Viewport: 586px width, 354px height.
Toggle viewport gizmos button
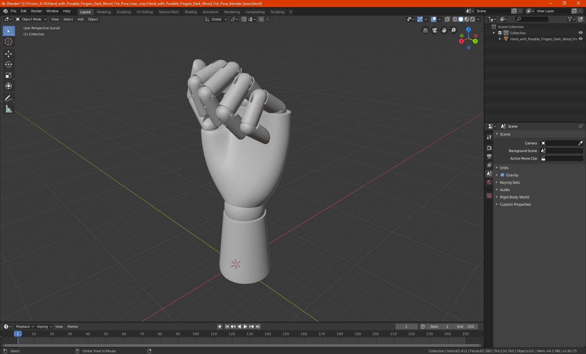420,19
